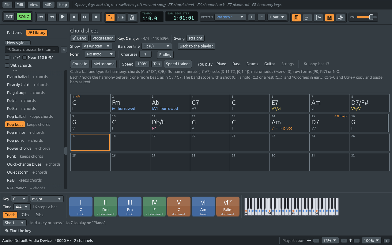This screenshot has height=245, width=392.
Task: Open the Show As written dropdown
Action: [97, 46]
